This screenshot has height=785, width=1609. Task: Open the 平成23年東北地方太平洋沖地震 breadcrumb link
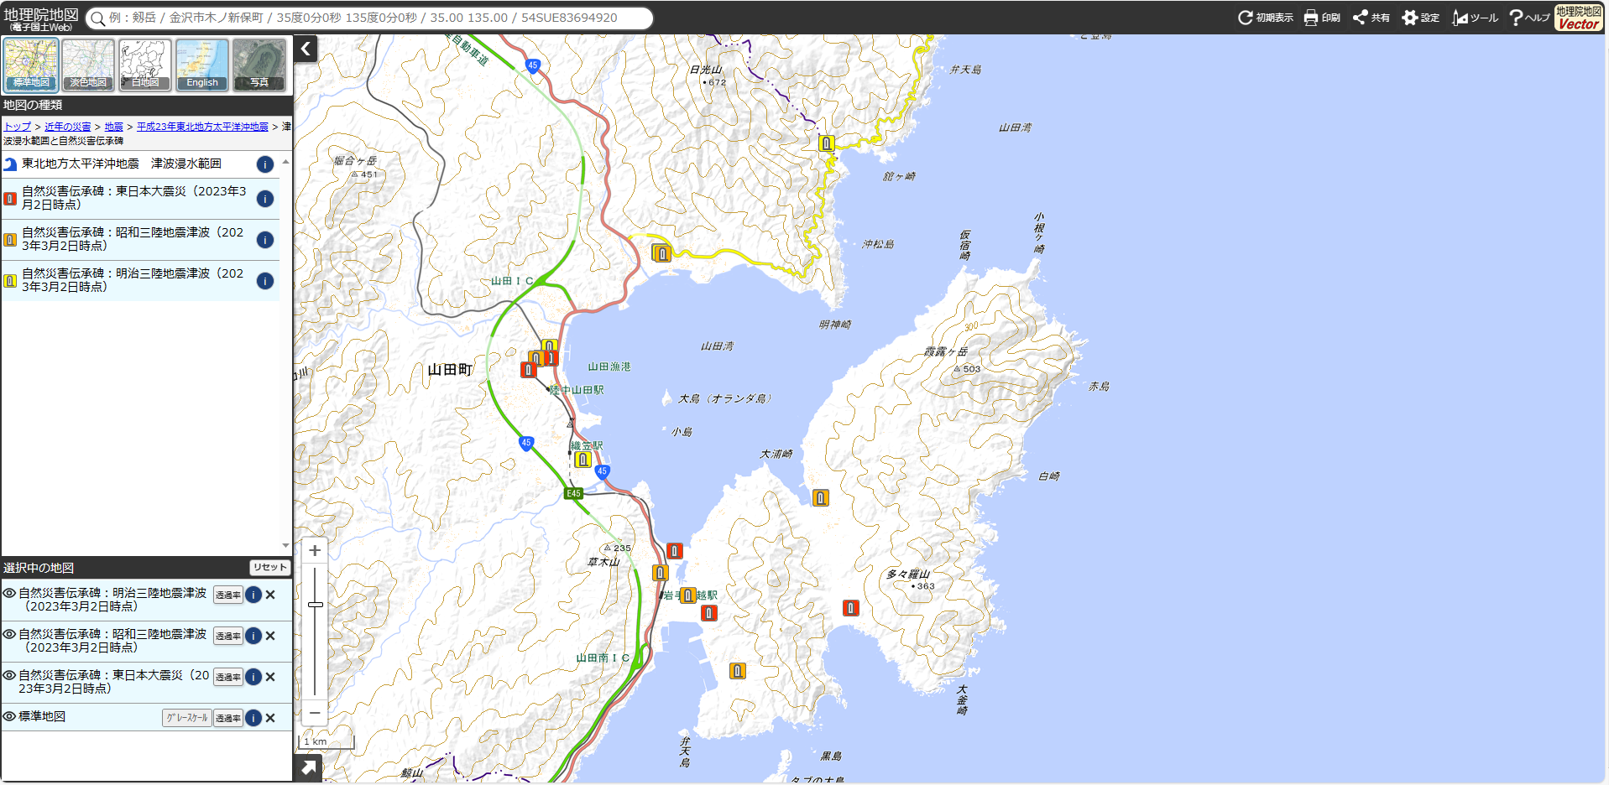(202, 127)
